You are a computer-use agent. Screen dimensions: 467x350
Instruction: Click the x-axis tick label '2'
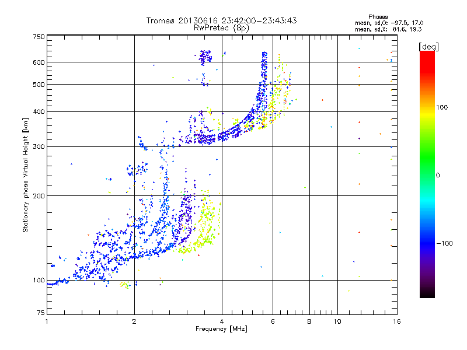pyautogui.click(x=134, y=321)
